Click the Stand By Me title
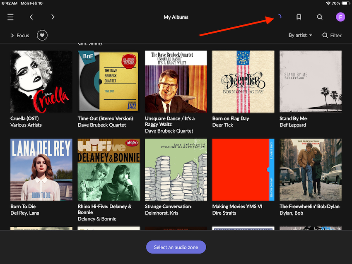 tap(293, 118)
